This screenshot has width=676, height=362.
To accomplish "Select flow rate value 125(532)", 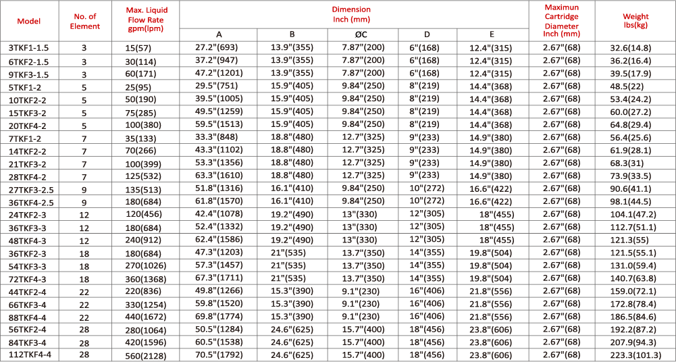I will click(x=144, y=178).
